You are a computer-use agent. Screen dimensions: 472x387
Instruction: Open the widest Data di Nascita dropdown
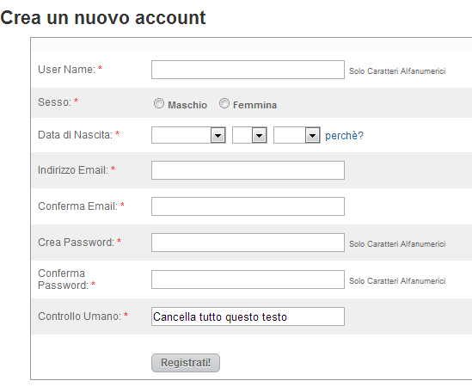[x=188, y=135]
